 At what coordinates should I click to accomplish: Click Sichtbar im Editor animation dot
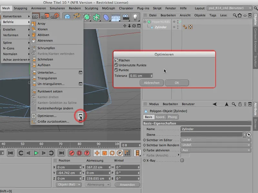click(x=144, y=140)
